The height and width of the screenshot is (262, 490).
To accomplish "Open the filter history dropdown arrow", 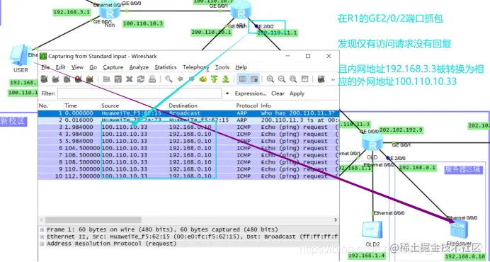I will 227,93.
